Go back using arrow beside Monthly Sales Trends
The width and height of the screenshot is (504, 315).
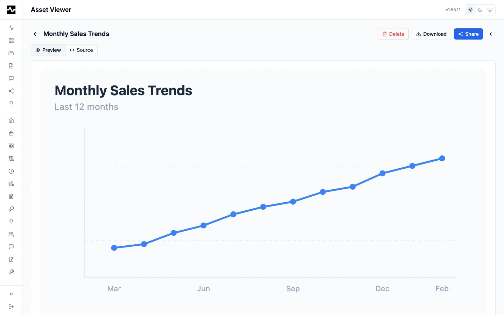(36, 34)
